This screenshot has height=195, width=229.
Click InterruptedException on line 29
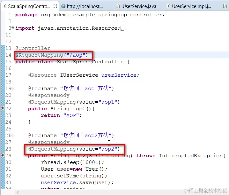(x=191, y=156)
